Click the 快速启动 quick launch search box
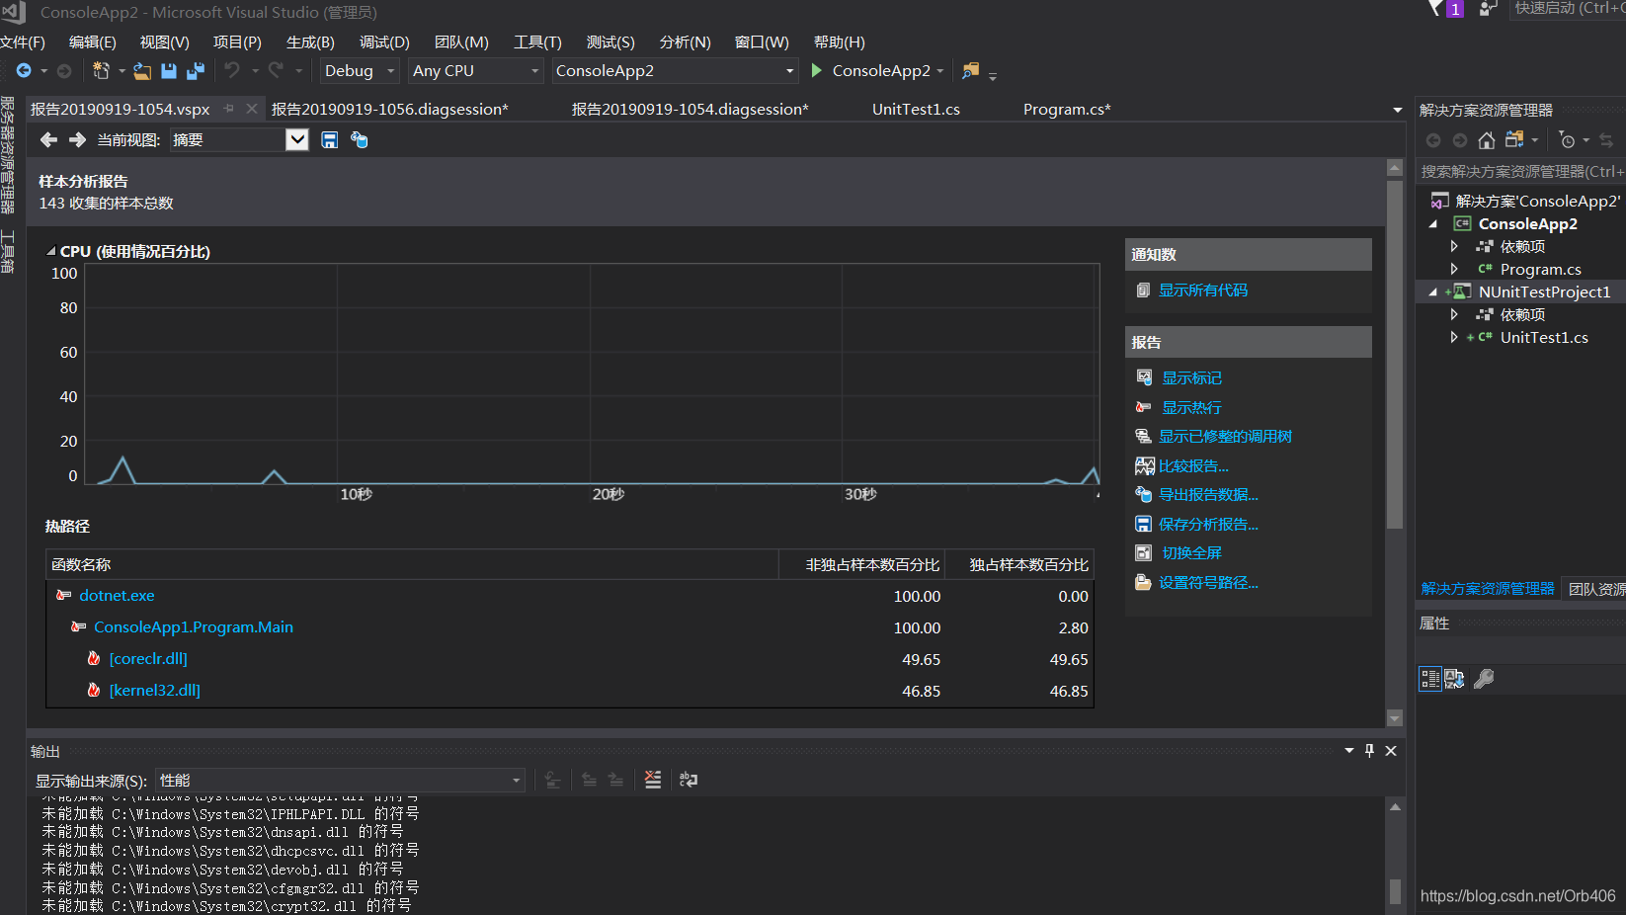Screen dimensions: 1626x915 coord(1568,9)
